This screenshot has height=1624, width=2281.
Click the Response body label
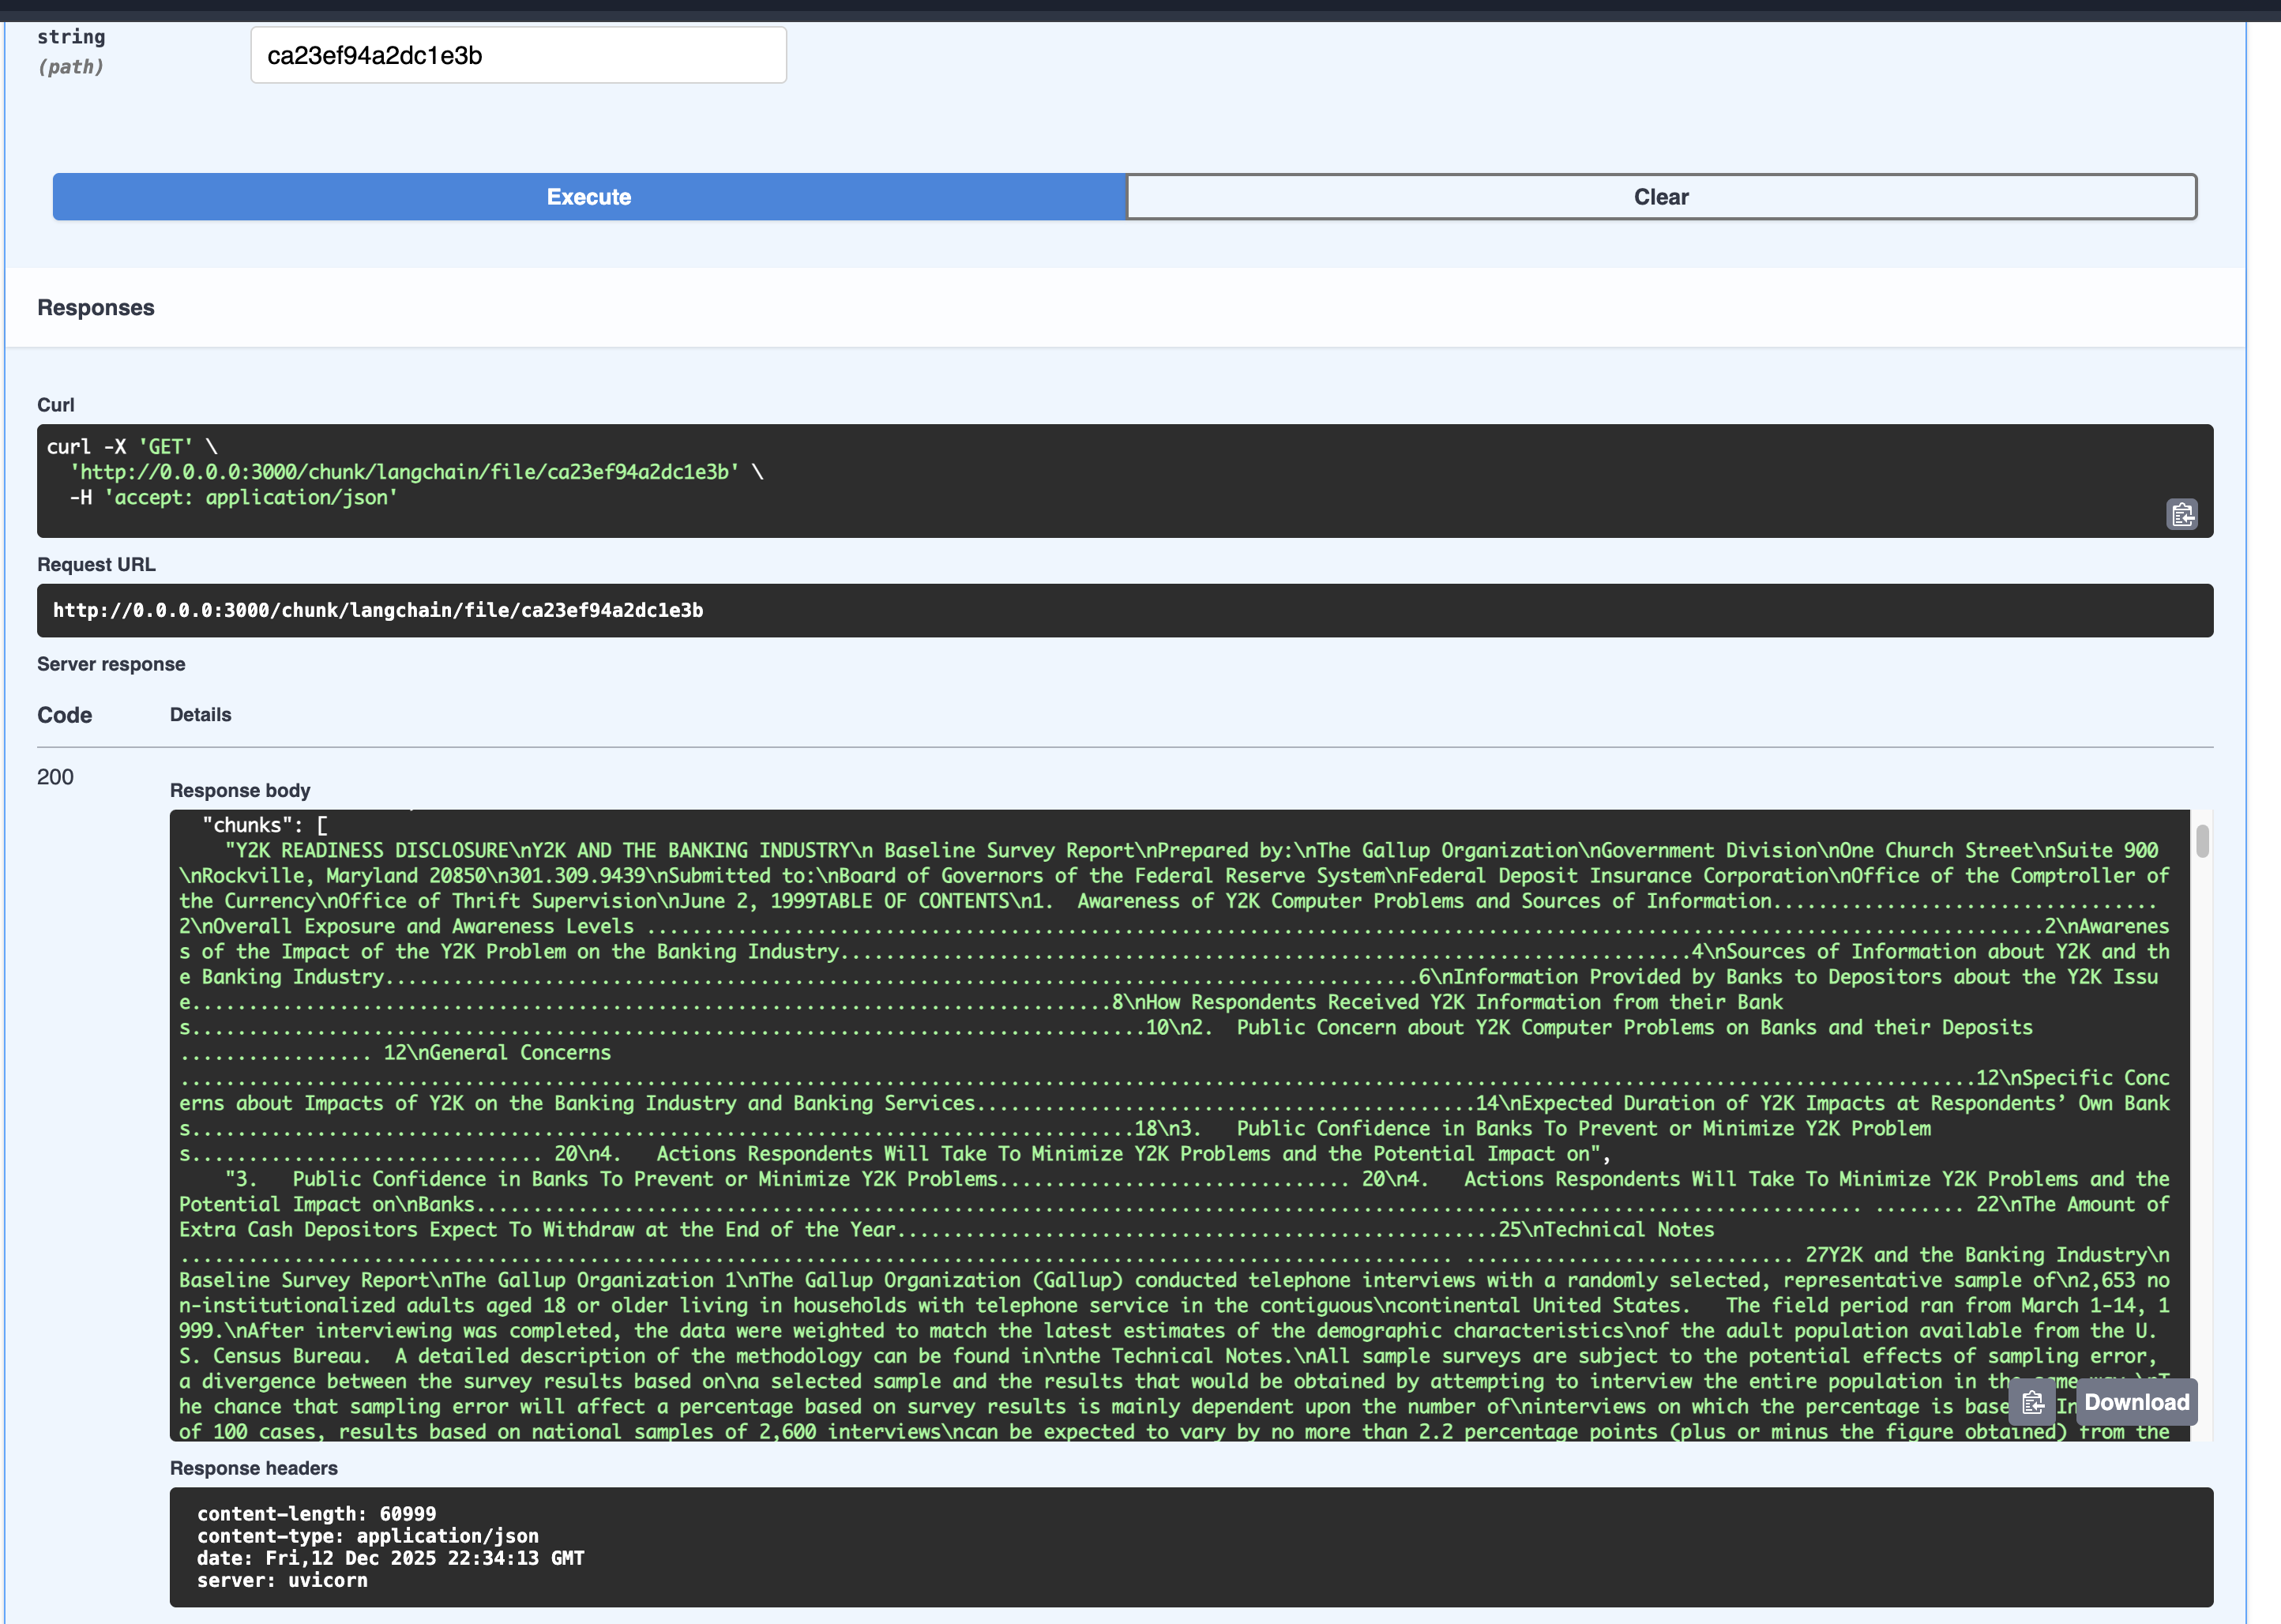pyautogui.click(x=240, y=790)
